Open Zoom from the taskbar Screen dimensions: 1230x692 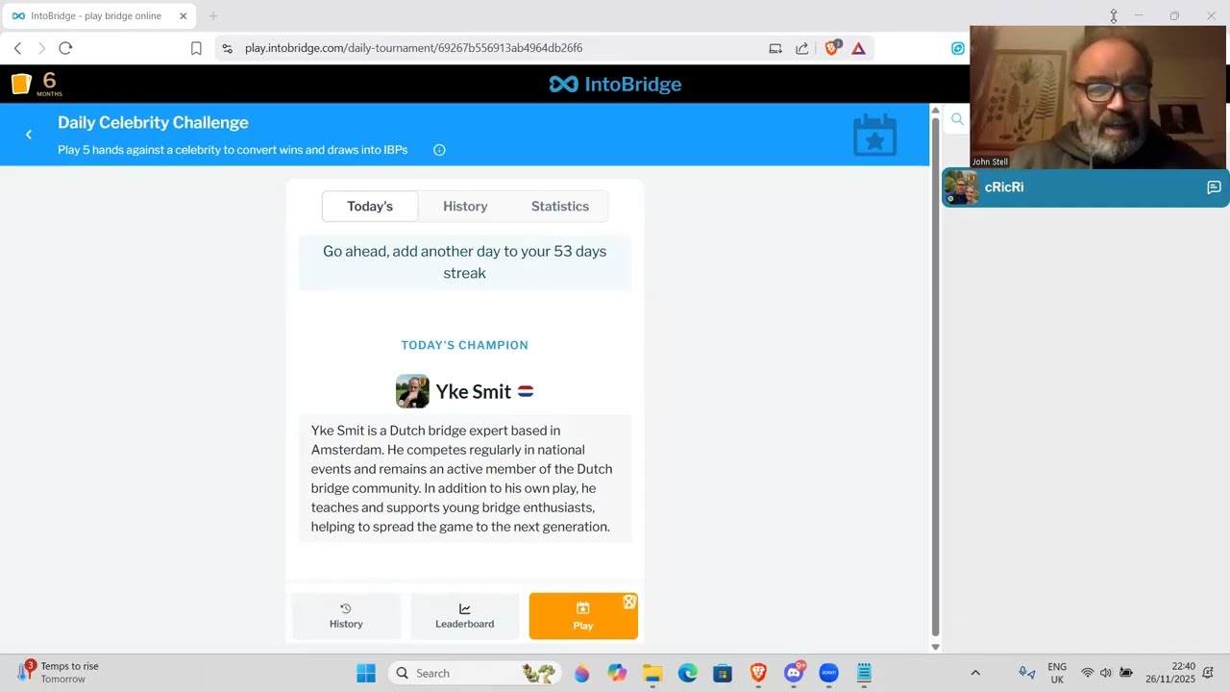pyautogui.click(x=828, y=673)
